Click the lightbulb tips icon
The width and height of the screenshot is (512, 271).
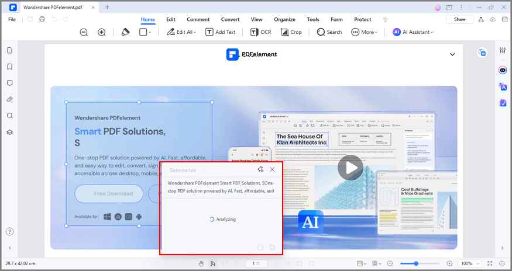click(x=386, y=19)
